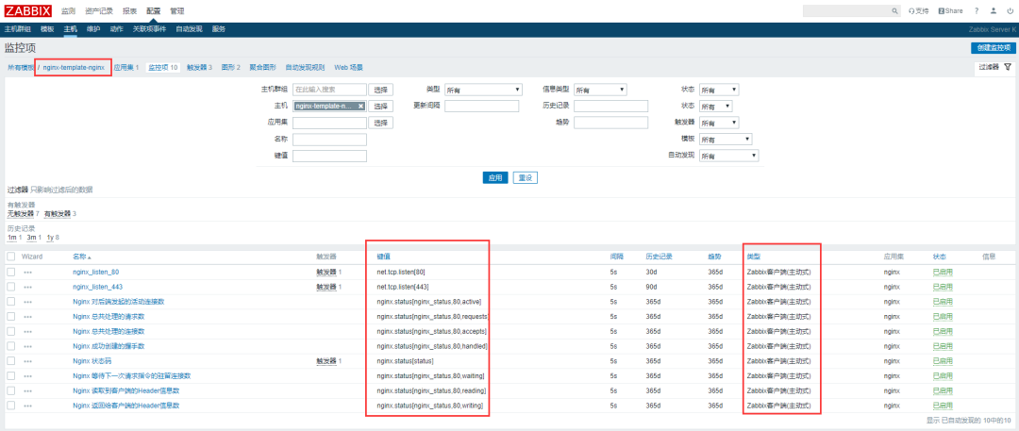Open the 信息类型 filter dropdown
This screenshot has height=431, width=1019.
click(600, 90)
